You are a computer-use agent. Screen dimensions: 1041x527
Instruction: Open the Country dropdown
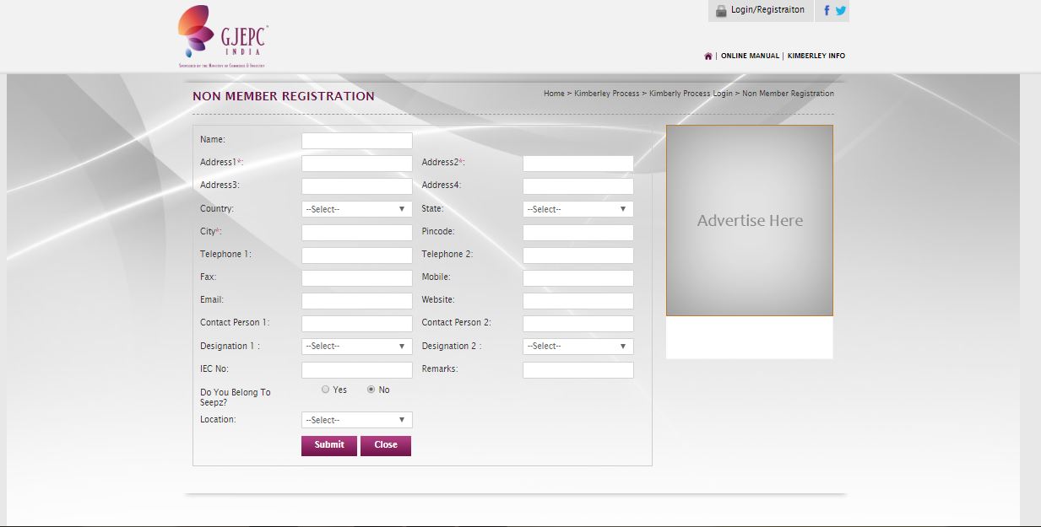pos(356,209)
